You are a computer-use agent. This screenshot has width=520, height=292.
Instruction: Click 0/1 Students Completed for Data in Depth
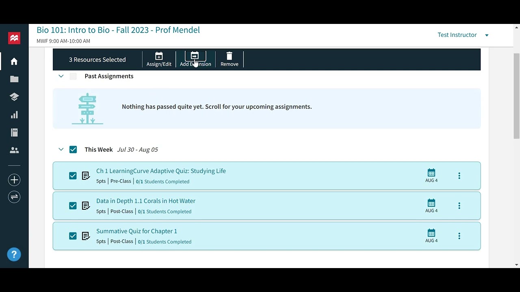tap(165, 211)
